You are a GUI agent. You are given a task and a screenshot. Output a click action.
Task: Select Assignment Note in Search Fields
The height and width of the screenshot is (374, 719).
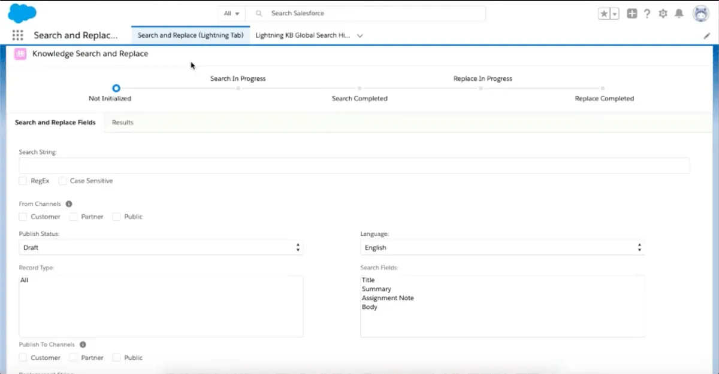[388, 298]
